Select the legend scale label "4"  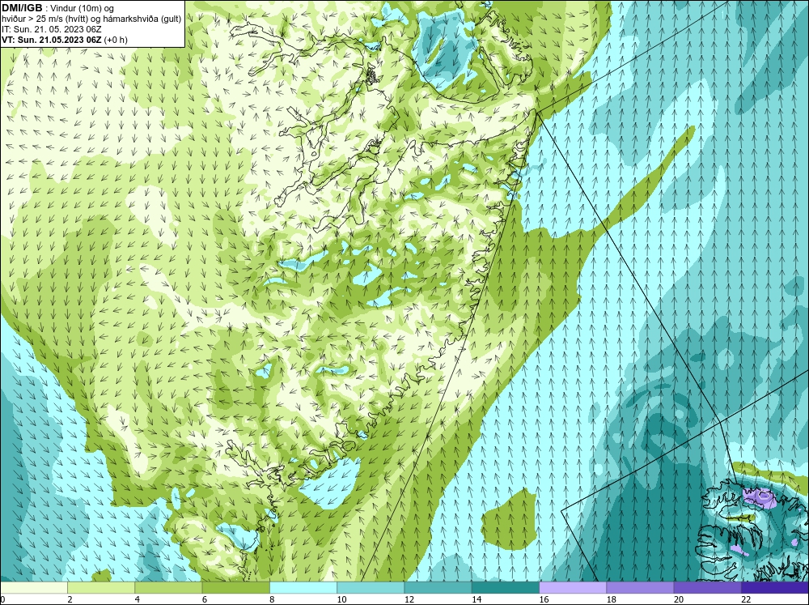tap(138, 599)
